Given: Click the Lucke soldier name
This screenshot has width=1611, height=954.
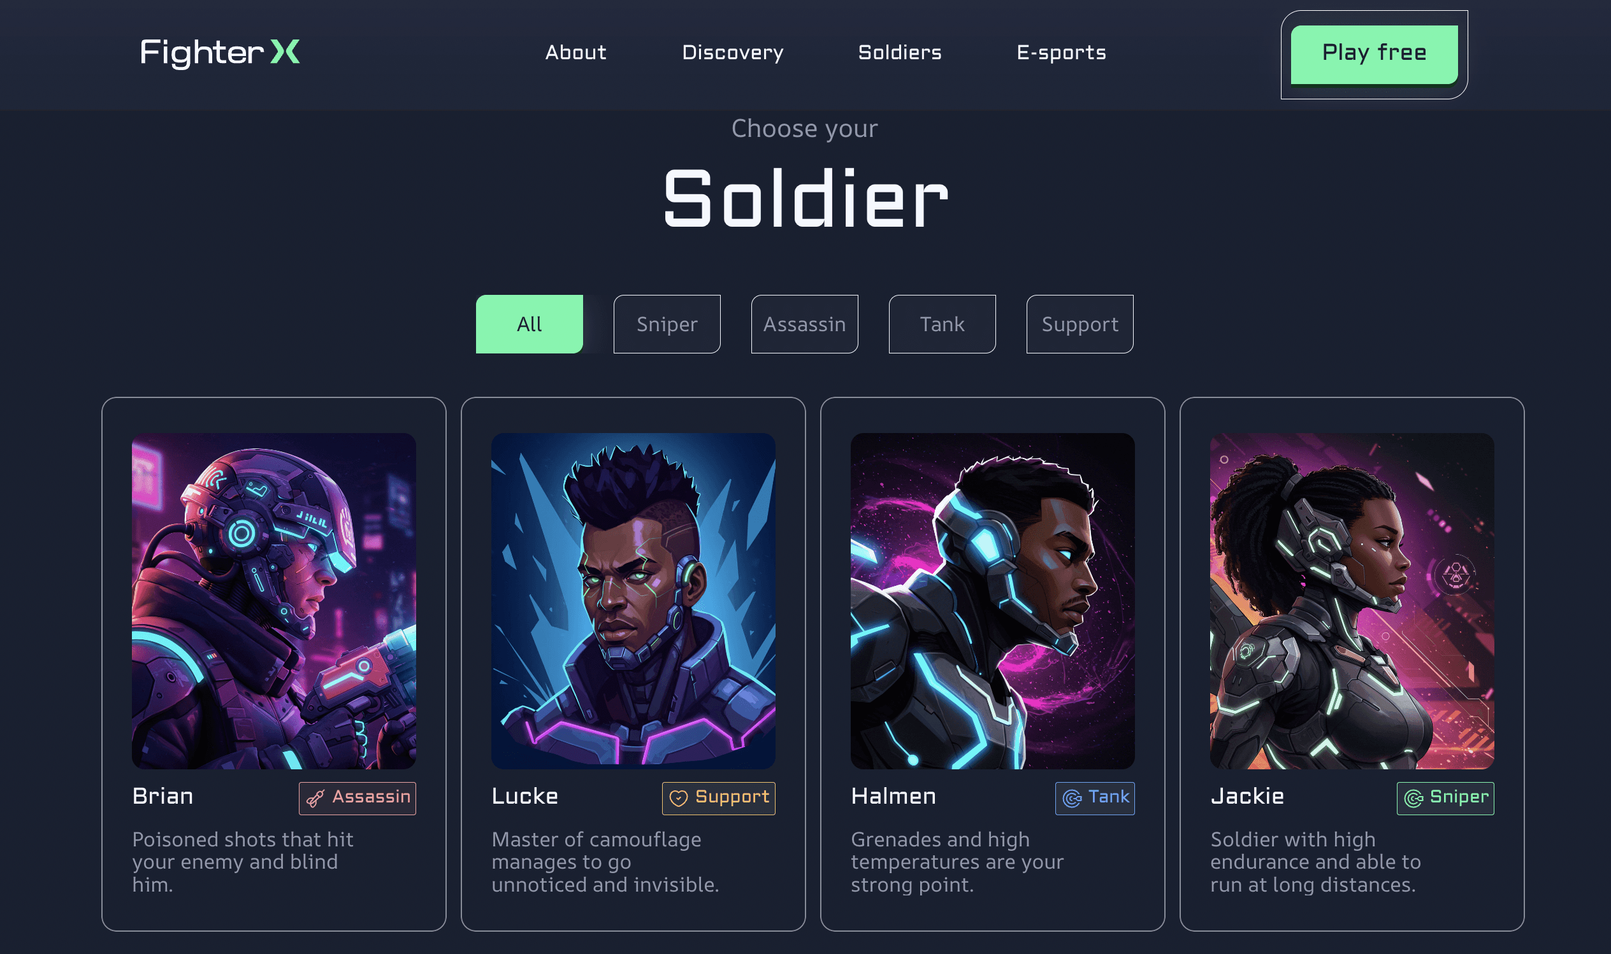Looking at the screenshot, I should [x=524, y=797].
